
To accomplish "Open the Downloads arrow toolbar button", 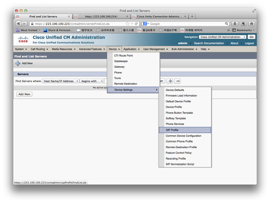I will (235, 24).
